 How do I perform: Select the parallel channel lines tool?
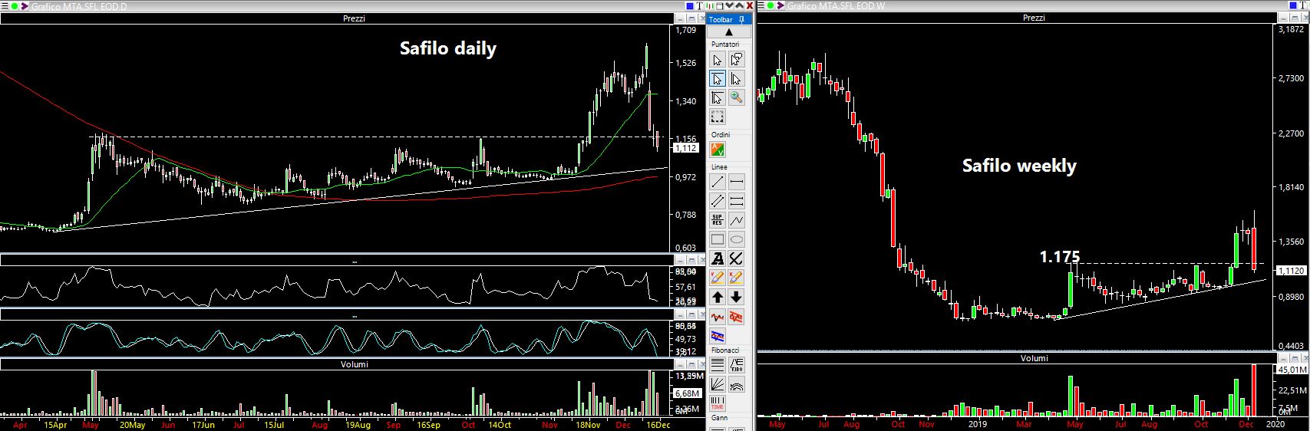[x=718, y=201]
